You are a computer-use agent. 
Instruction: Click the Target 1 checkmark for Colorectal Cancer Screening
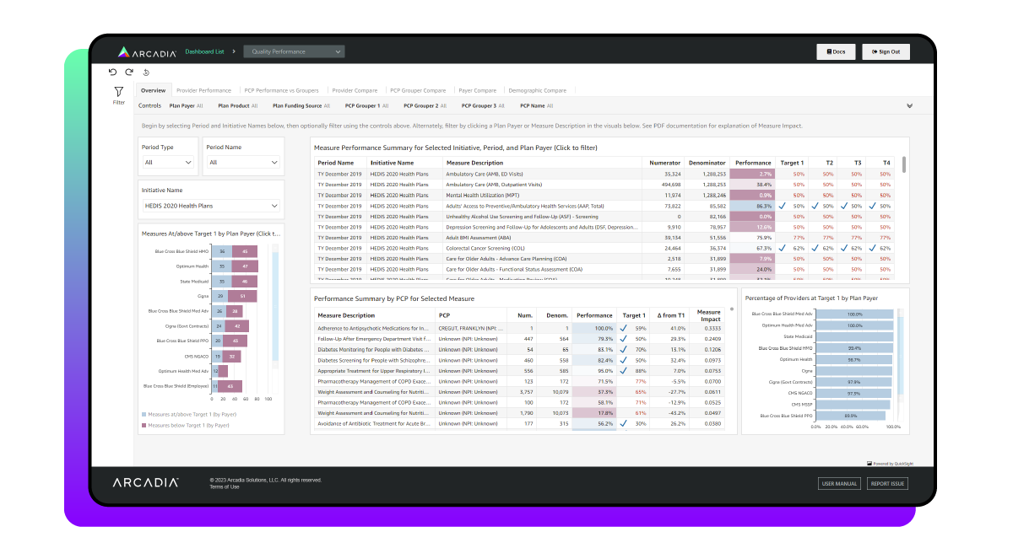782,248
